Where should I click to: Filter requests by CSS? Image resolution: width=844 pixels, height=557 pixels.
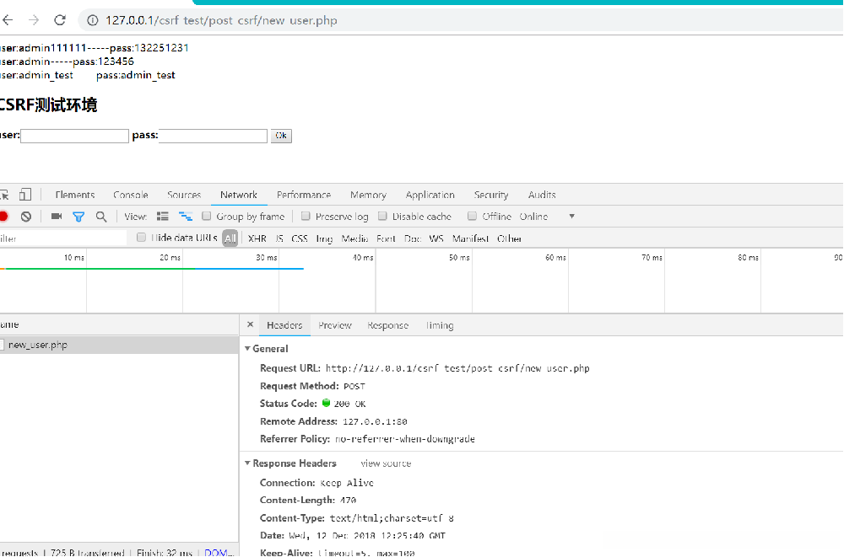[x=300, y=238]
